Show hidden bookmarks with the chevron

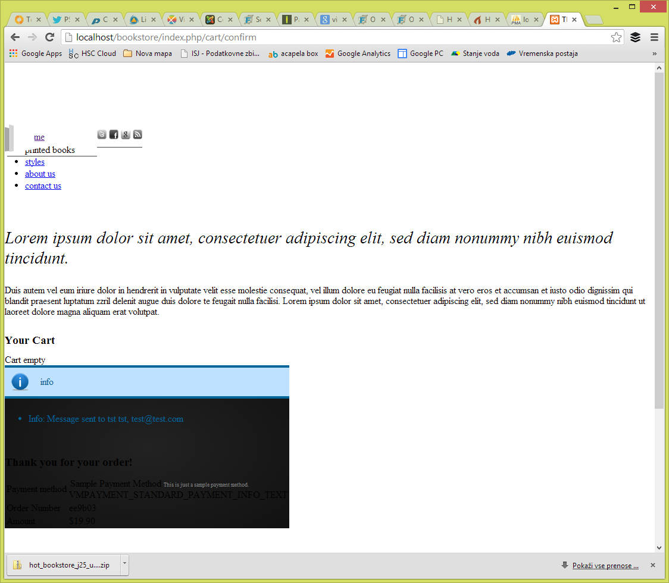655,54
